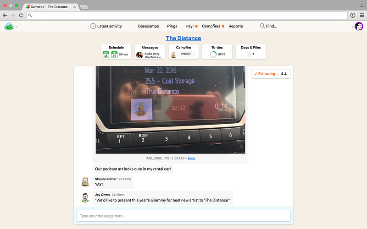
Task: Click the 11:48am timestamp
Action: pyautogui.click(x=118, y=195)
